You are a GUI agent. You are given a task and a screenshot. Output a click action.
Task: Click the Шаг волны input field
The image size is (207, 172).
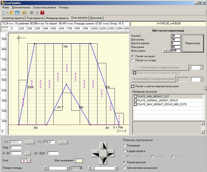pos(176,40)
